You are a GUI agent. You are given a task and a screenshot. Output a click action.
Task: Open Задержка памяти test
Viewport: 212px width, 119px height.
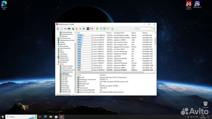click(x=67, y=72)
